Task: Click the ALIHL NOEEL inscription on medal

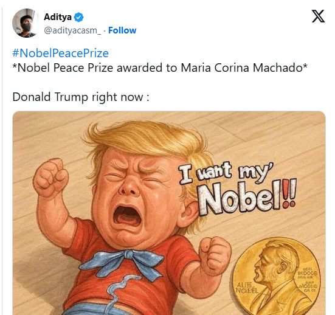Action: [x=247, y=288]
